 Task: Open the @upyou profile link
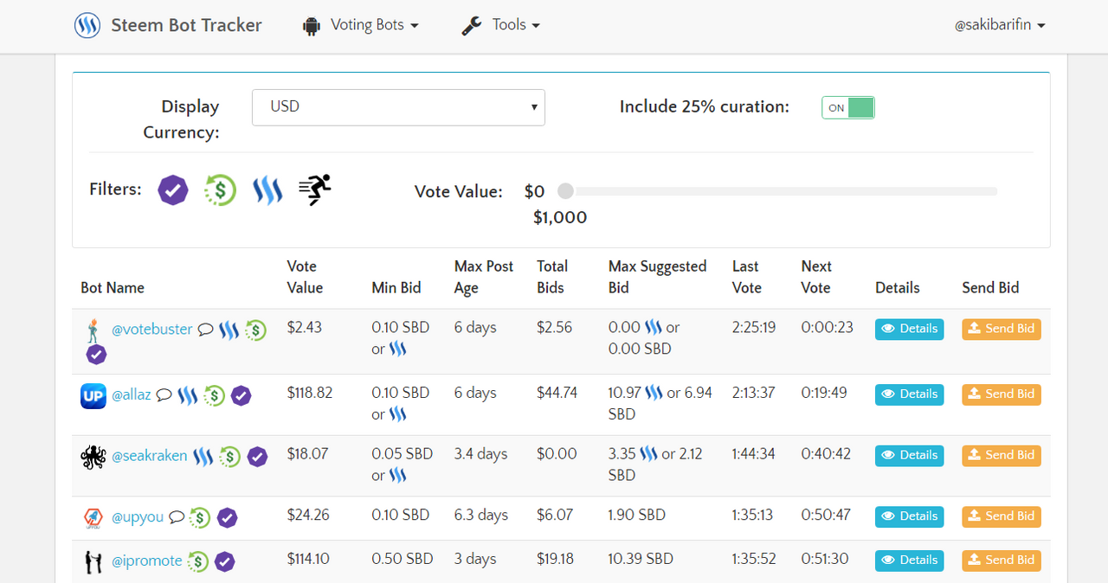coord(136,517)
